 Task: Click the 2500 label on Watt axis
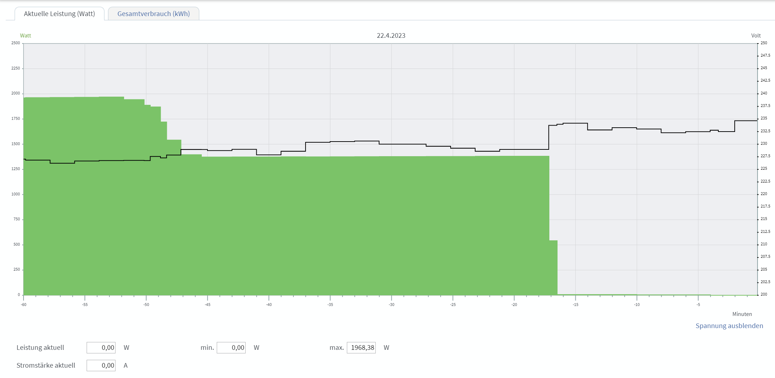click(16, 43)
